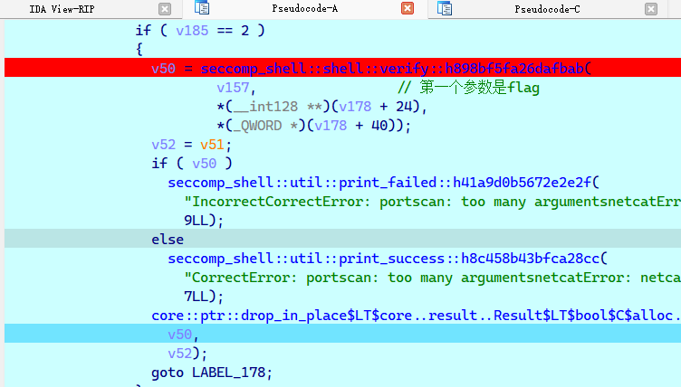Click the Chinese flag comment
681x387 pixels.
point(468,88)
